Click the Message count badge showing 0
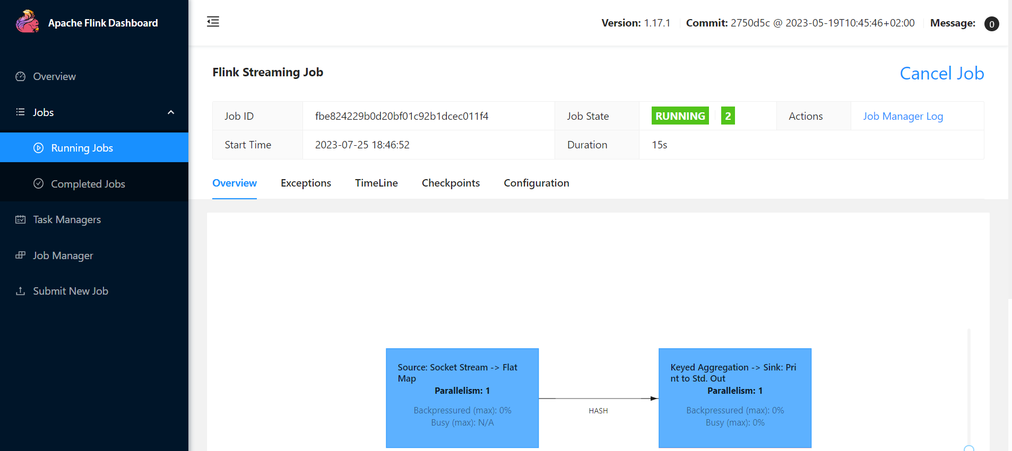Screen dimensions: 1012x451 (991, 24)
